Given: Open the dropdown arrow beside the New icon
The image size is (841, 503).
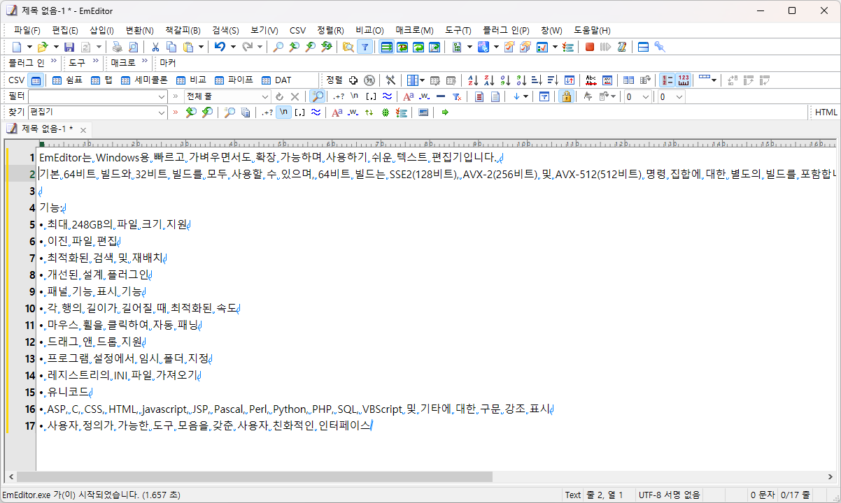Looking at the screenshot, I should [29, 47].
